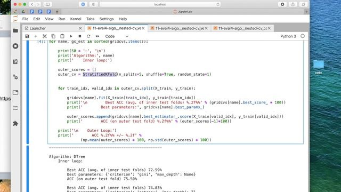
Task: Cut selected cells with the scissors icon
Action: (45, 36)
